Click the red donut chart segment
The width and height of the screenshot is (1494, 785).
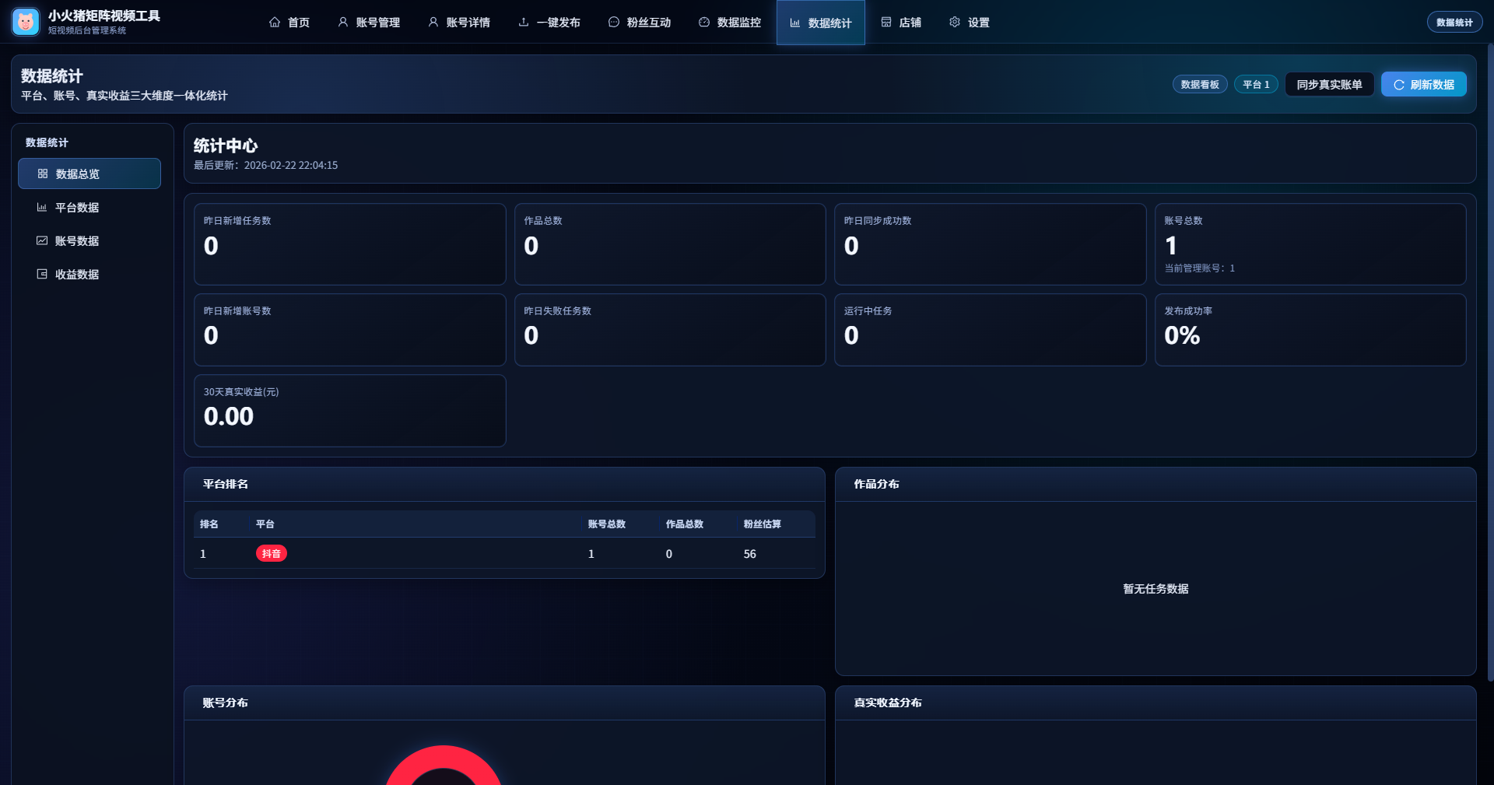(444, 756)
